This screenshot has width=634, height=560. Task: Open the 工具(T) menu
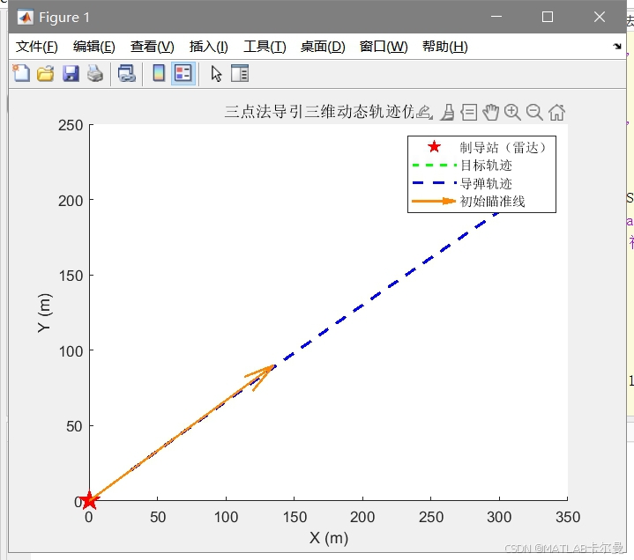coord(265,47)
